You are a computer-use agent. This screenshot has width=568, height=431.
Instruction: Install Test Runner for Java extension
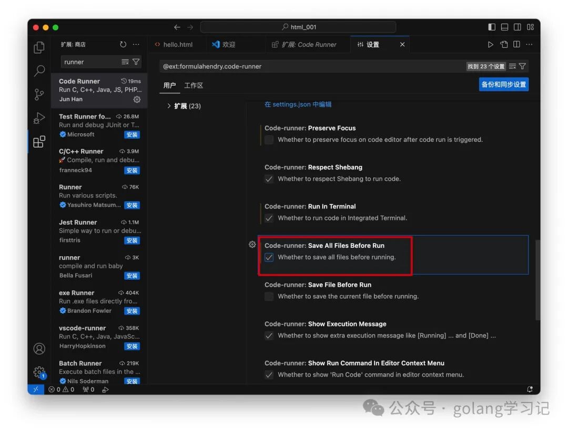(132, 134)
